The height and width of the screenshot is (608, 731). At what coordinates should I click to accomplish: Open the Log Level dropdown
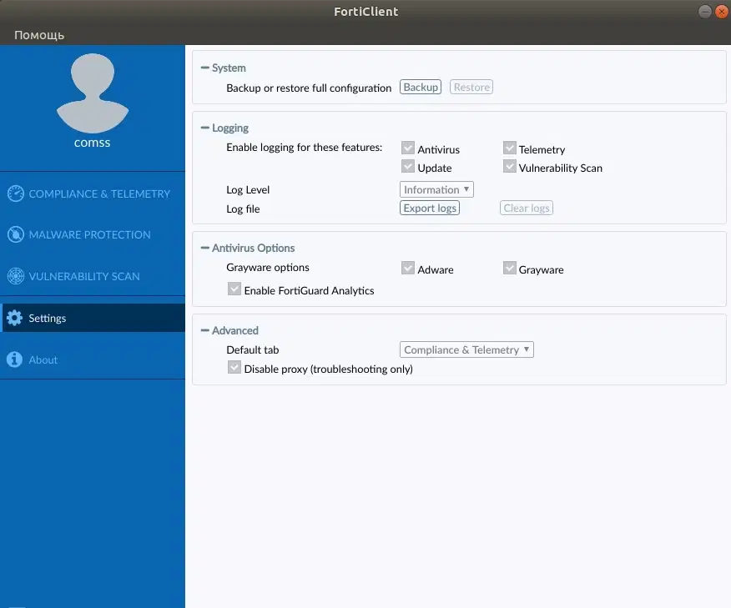click(436, 189)
